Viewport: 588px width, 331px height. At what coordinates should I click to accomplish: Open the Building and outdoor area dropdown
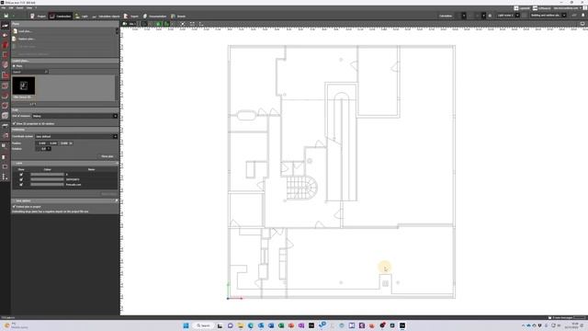click(x=548, y=16)
